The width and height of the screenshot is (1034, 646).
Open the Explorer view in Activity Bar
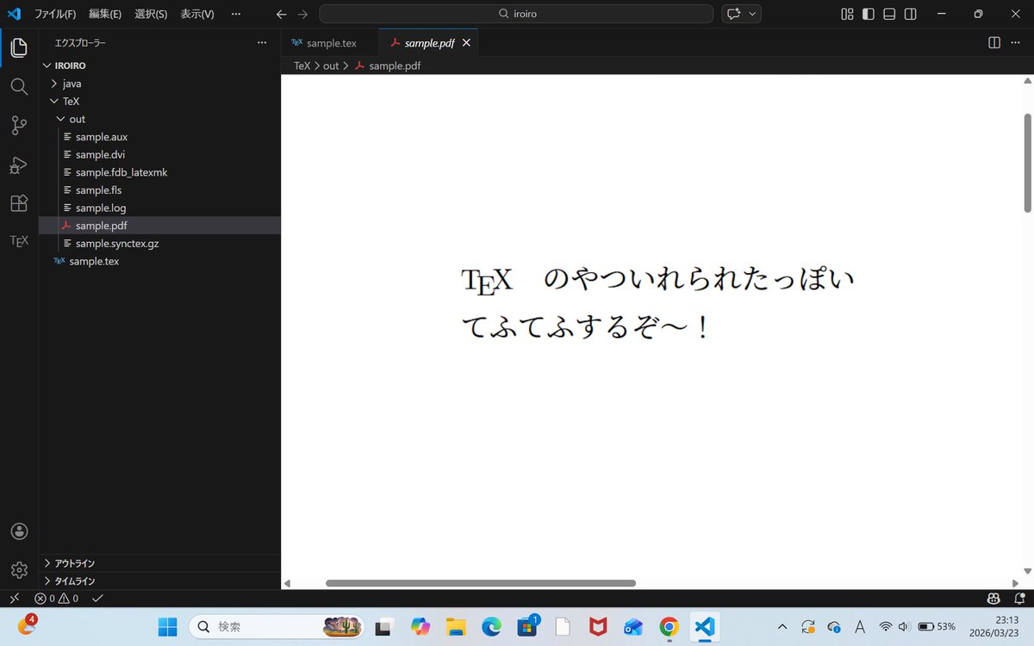click(18, 47)
